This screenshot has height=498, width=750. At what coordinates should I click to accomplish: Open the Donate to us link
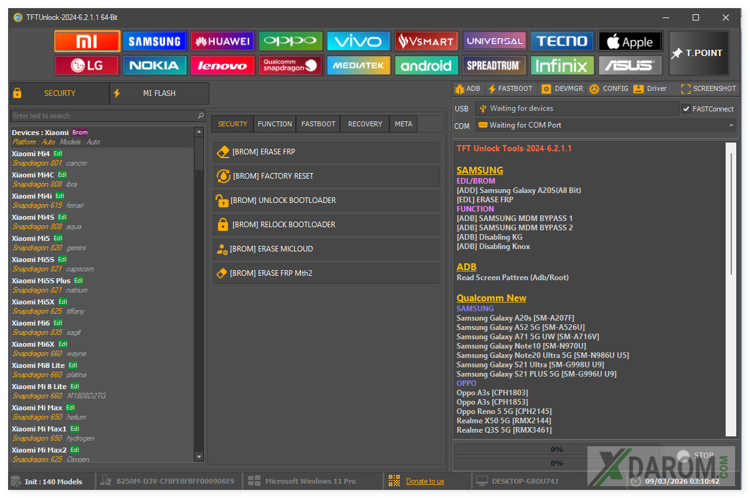(x=425, y=481)
